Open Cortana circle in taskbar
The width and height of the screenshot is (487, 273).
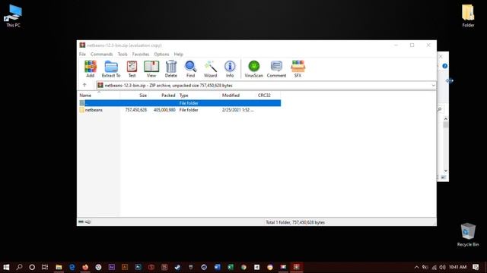tap(32, 267)
